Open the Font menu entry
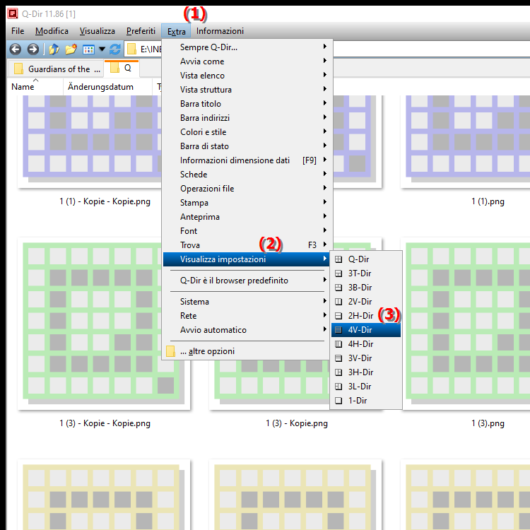 247,231
